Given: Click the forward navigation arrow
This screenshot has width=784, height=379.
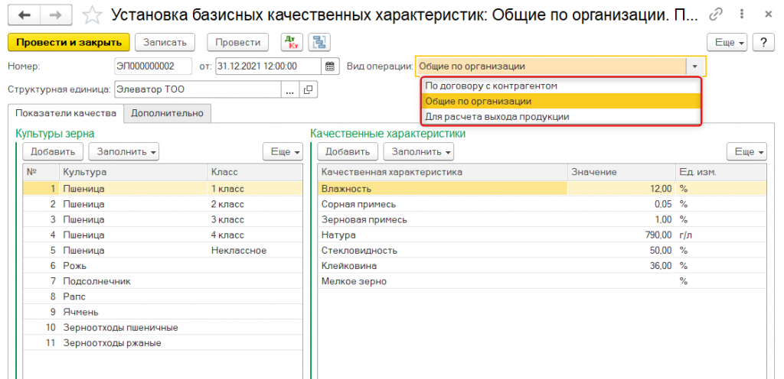Looking at the screenshot, I should (55, 15).
